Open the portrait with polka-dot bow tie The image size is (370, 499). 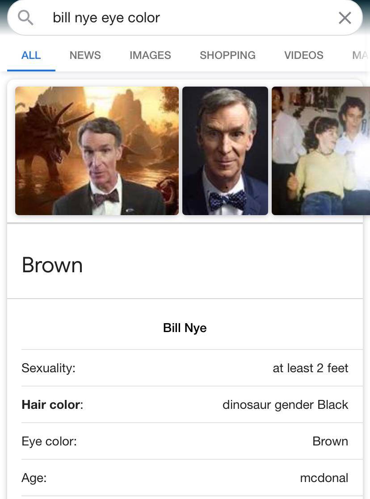(225, 151)
